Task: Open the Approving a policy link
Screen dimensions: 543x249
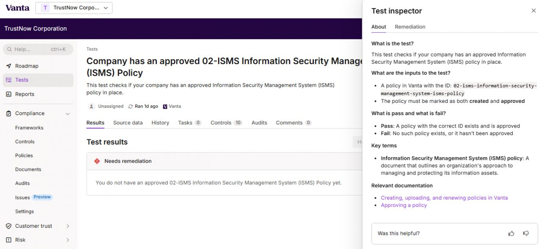Action: (403, 205)
